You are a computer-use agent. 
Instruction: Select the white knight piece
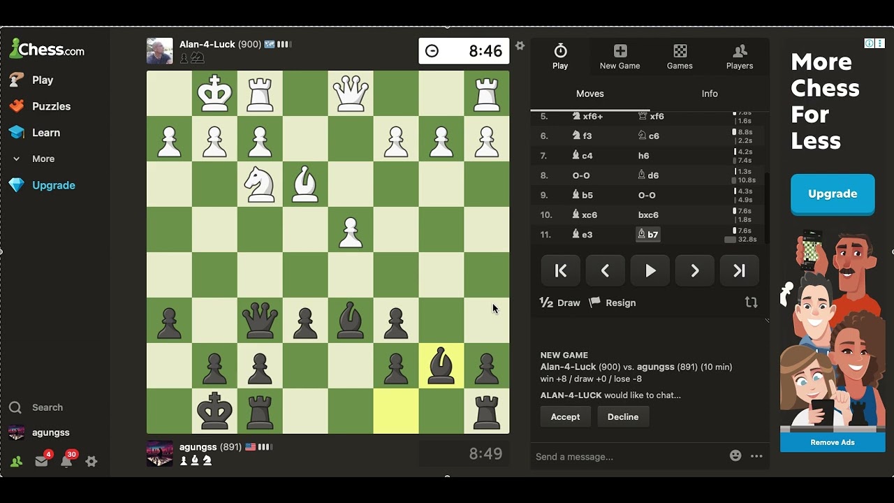[x=260, y=184]
